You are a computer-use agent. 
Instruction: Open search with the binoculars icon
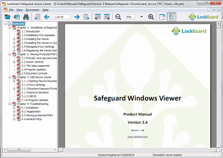click(26, 17)
